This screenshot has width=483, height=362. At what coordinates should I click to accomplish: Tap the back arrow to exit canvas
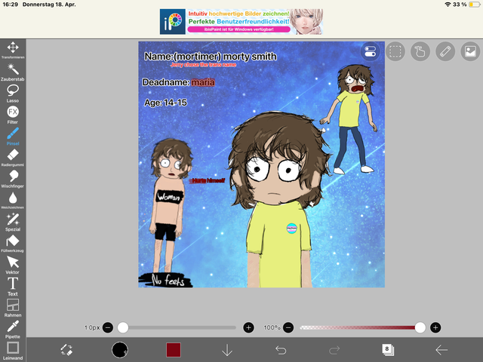coord(441,350)
